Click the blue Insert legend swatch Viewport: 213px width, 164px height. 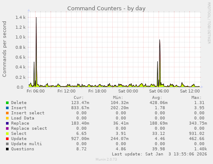tap(7, 108)
